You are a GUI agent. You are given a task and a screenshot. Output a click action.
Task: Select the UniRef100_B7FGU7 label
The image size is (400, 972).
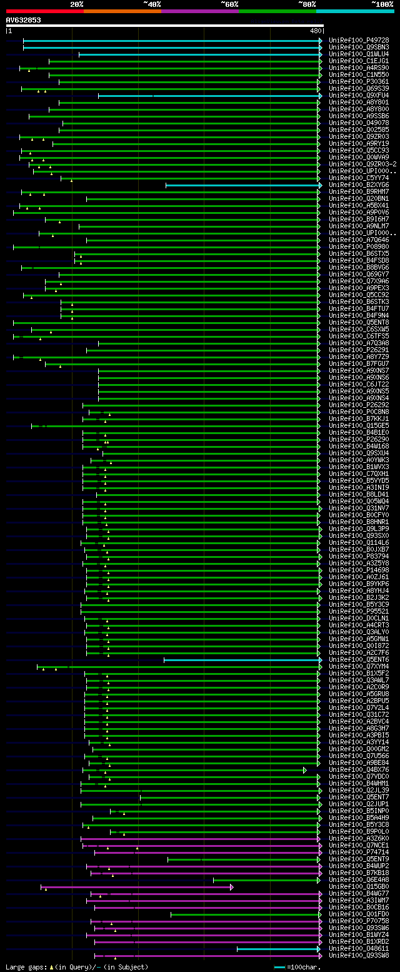(x=359, y=364)
